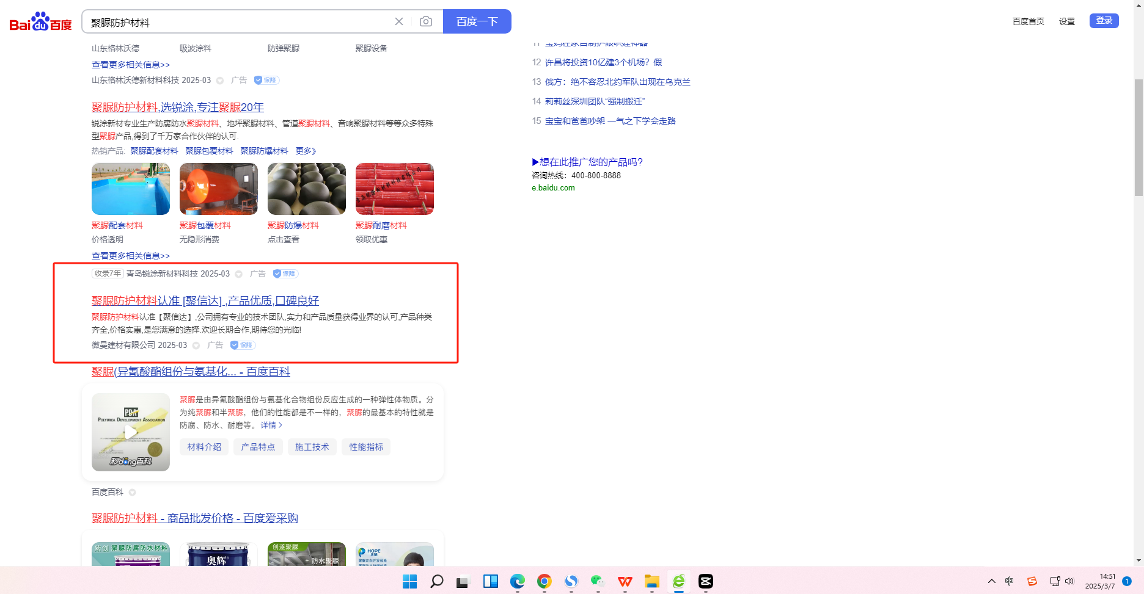Expand 更多》 hot products
Screen dimensions: 1144x594
click(306, 151)
